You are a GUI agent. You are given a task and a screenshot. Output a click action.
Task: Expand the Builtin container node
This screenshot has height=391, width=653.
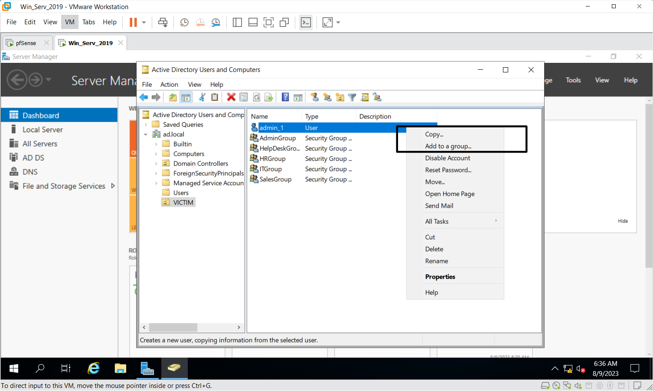156,144
